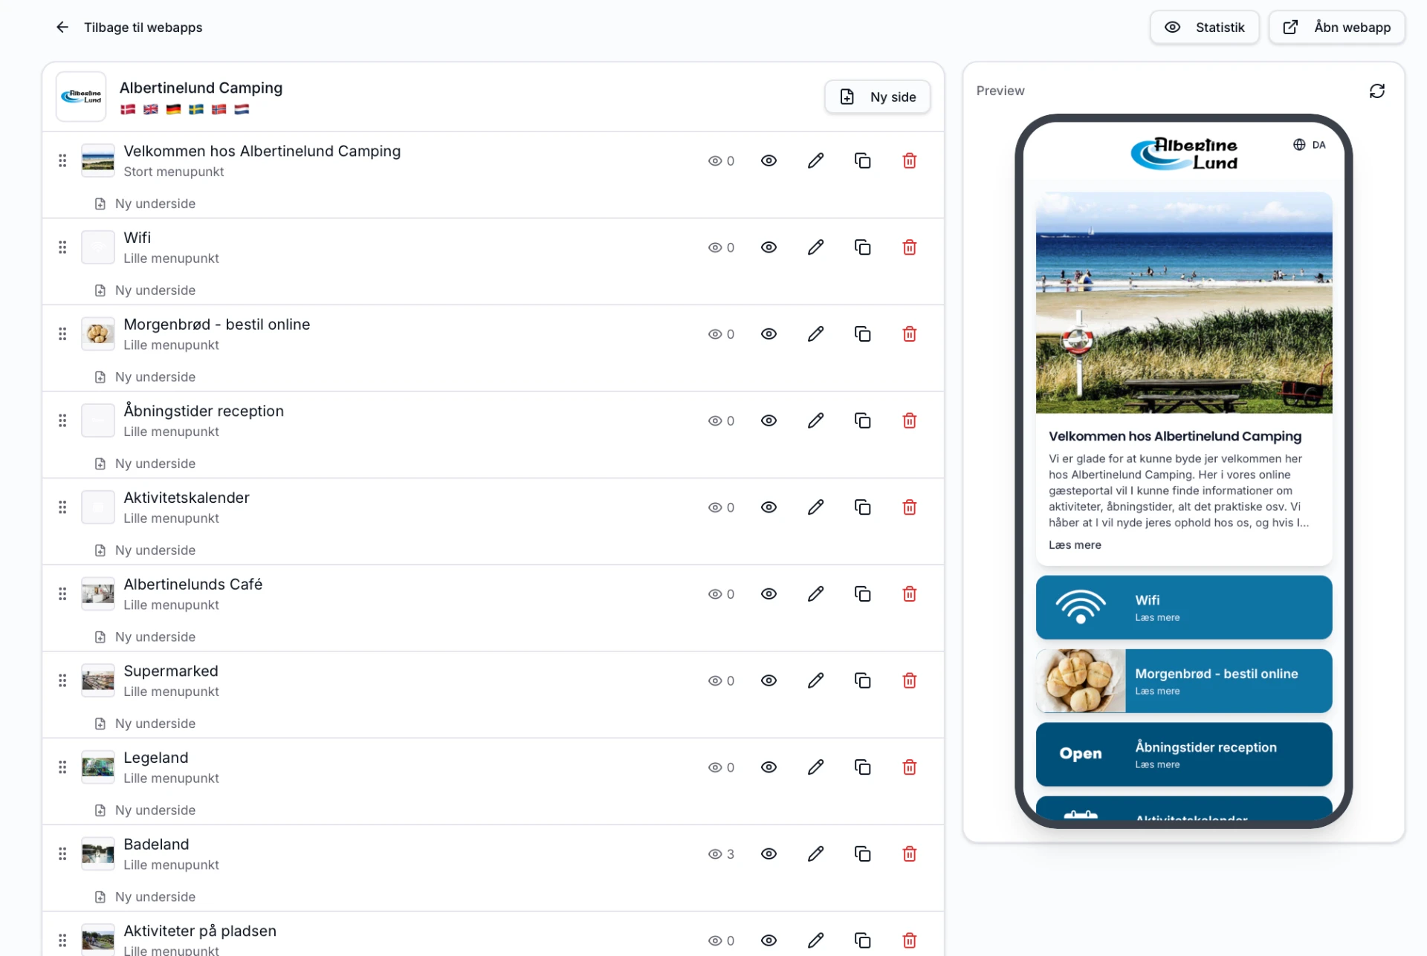Open Morgenbrød - bestil online preview card

(1183, 681)
